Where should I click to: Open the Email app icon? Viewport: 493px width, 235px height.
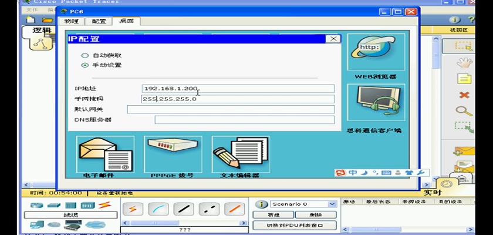pyautogui.click(x=105, y=155)
